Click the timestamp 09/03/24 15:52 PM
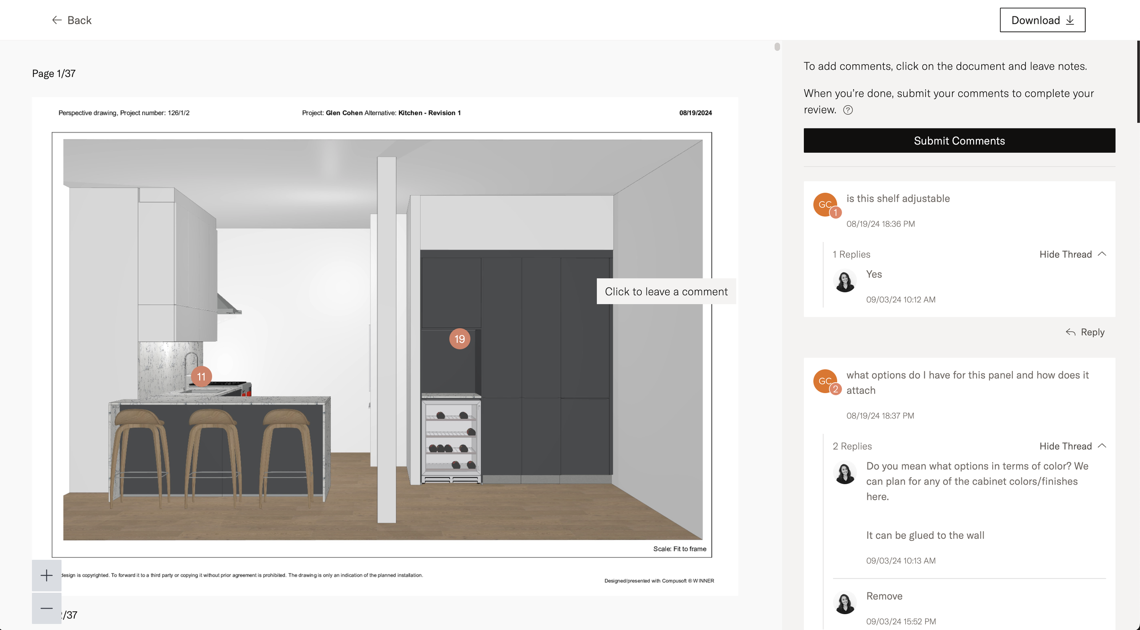Viewport: 1140px width, 630px height. point(901,621)
